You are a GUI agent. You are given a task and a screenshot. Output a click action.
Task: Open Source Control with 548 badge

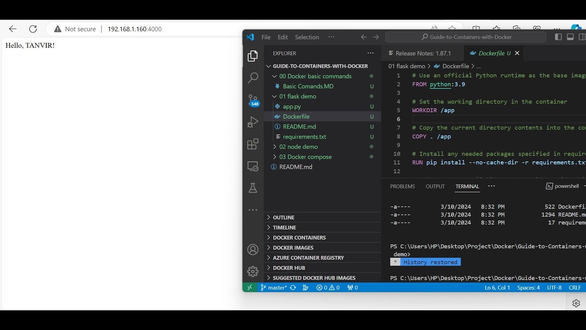[x=253, y=100]
